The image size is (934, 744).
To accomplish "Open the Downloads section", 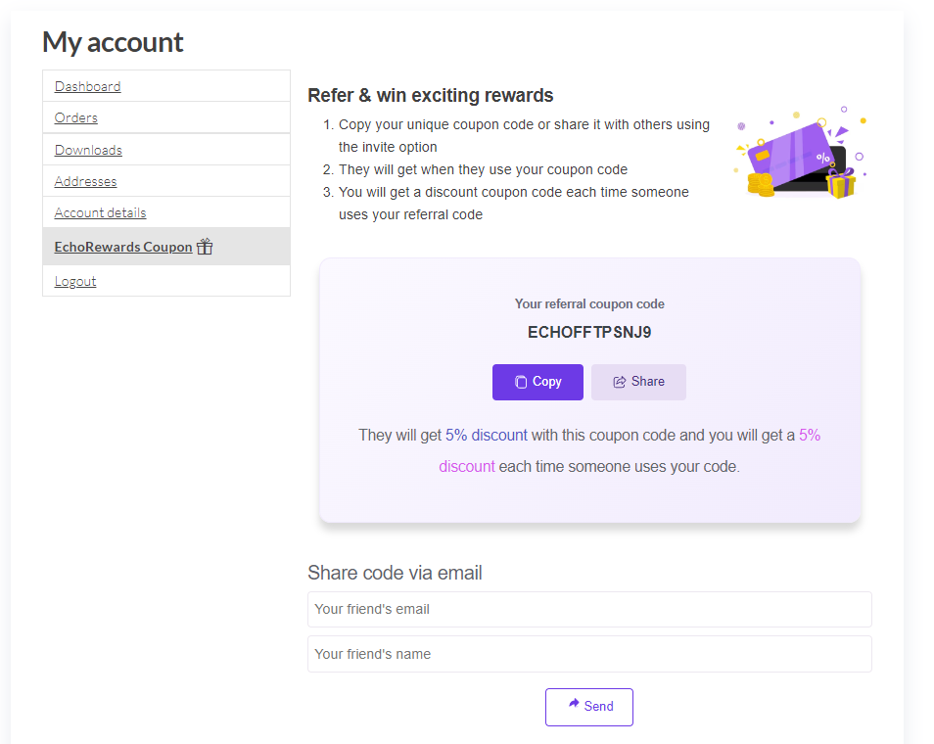I will pos(88,150).
